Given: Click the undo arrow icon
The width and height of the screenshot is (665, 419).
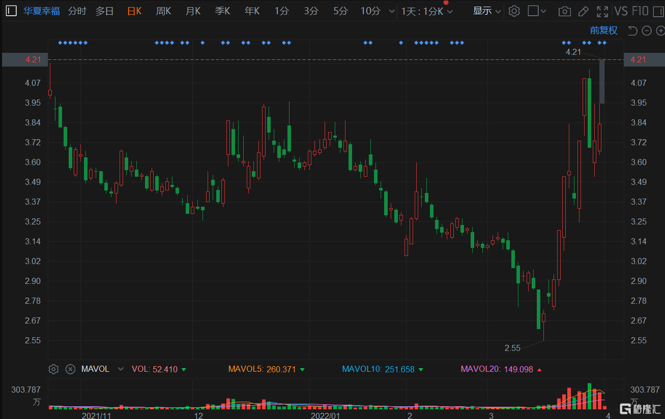Looking at the screenshot, I should (x=632, y=31).
